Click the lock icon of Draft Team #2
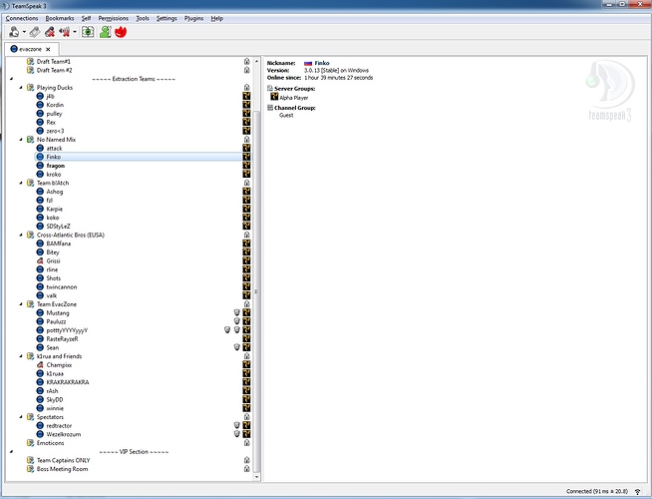The image size is (652, 499). pos(246,70)
